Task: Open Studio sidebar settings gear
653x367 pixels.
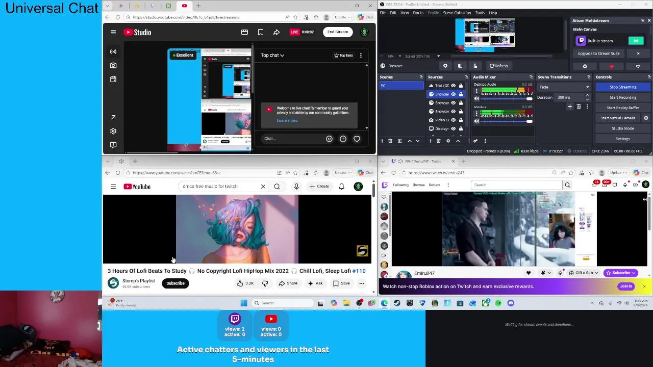Action: 113,131
